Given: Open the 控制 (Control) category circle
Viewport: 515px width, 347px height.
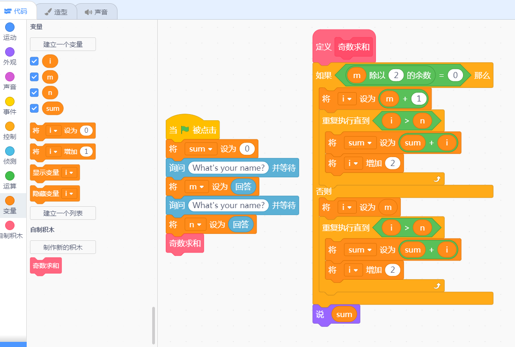Looking at the screenshot, I should [x=10, y=126].
